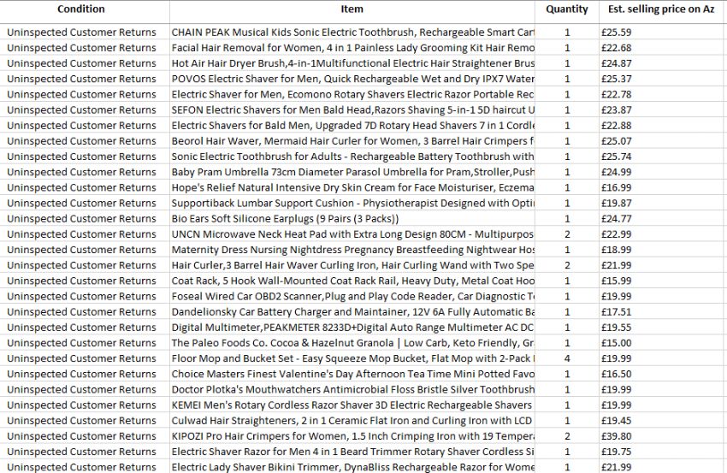Click the POVOS Electric Shaver item cell
Image resolution: width=727 pixels, height=473 pixels.
(x=352, y=79)
